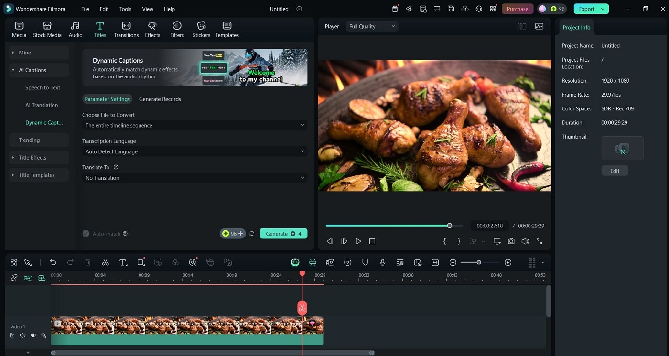The height and width of the screenshot is (356, 669).
Task: Open the Audio library panel
Action: coord(75,30)
